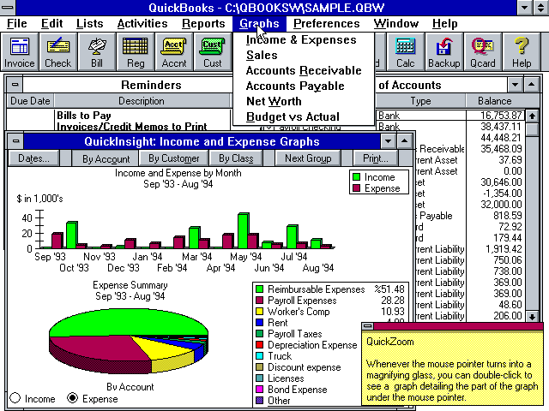Select the Income radio button

tap(15, 398)
